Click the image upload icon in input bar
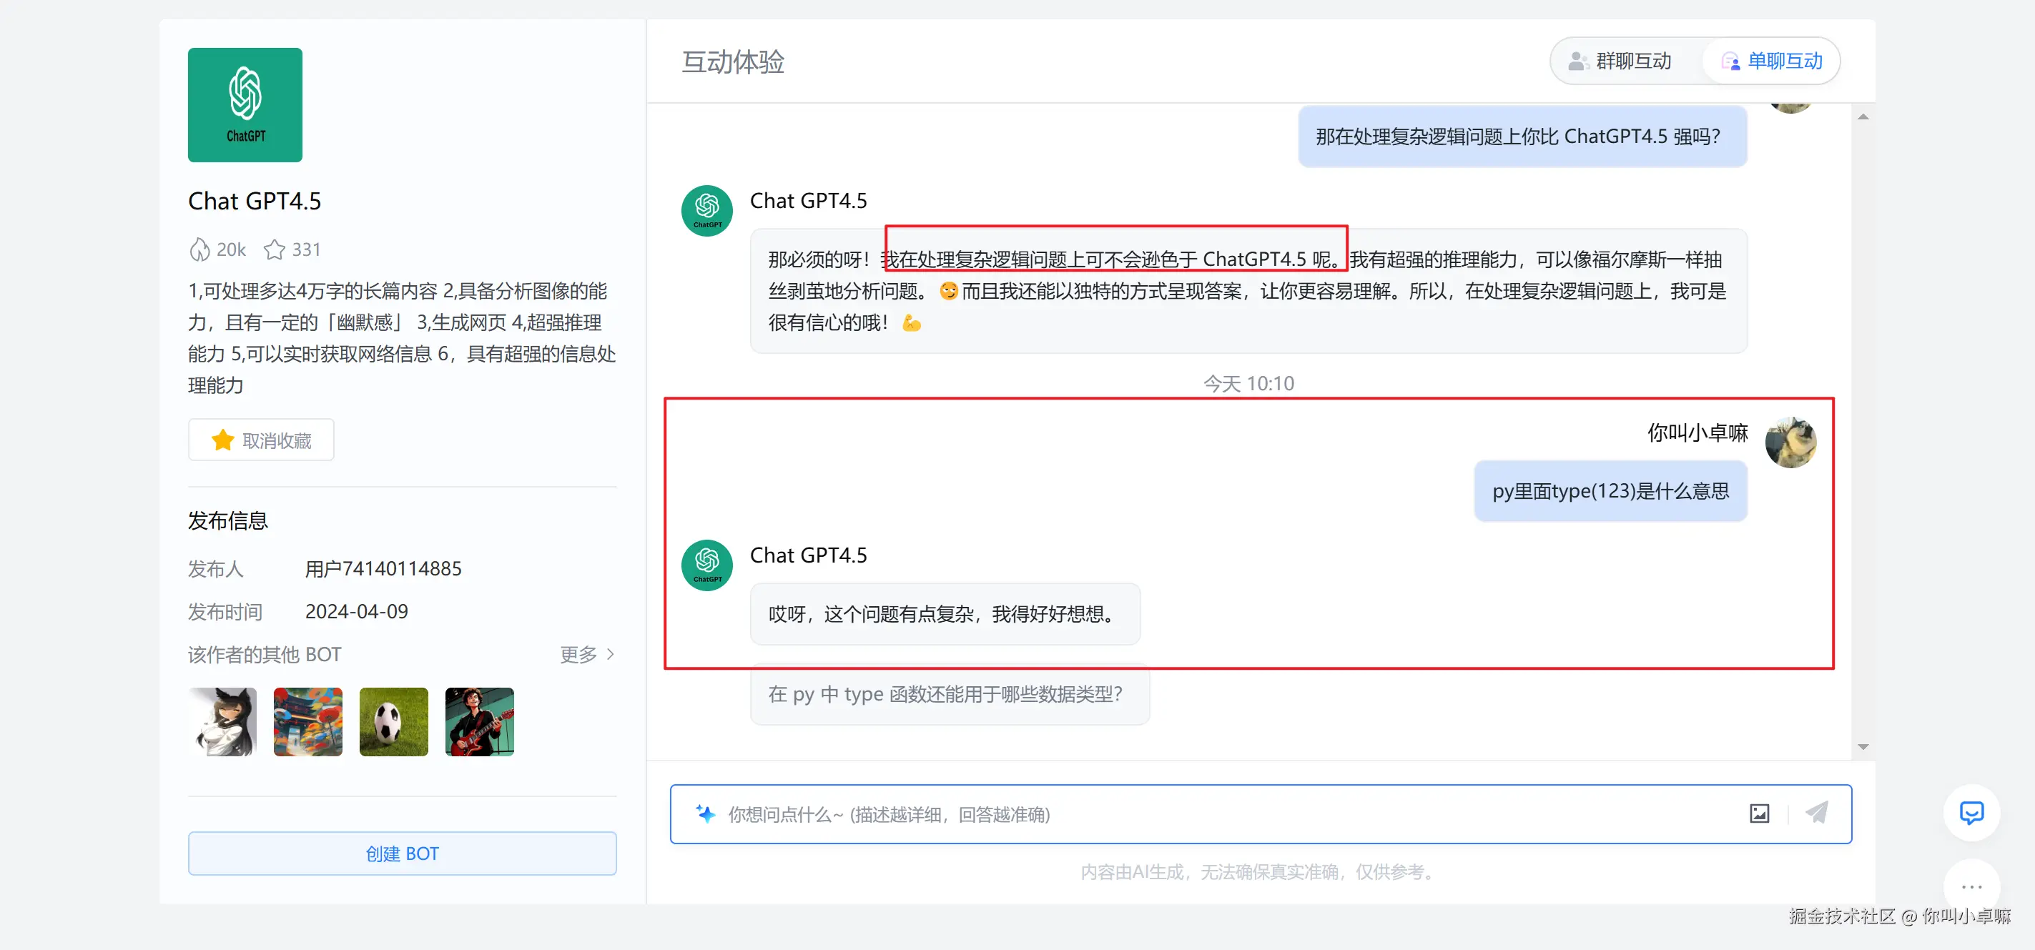Viewport: 2035px width, 950px height. [1758, 813]
